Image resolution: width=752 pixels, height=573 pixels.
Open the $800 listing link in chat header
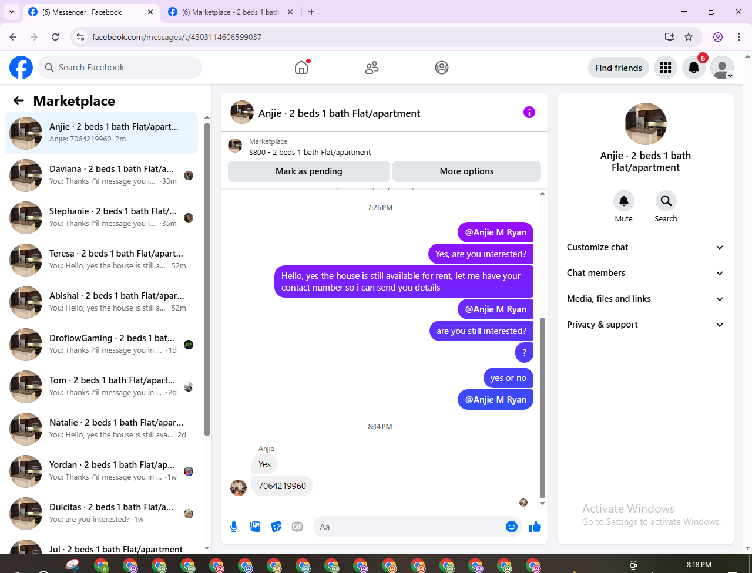coord(310,152)
